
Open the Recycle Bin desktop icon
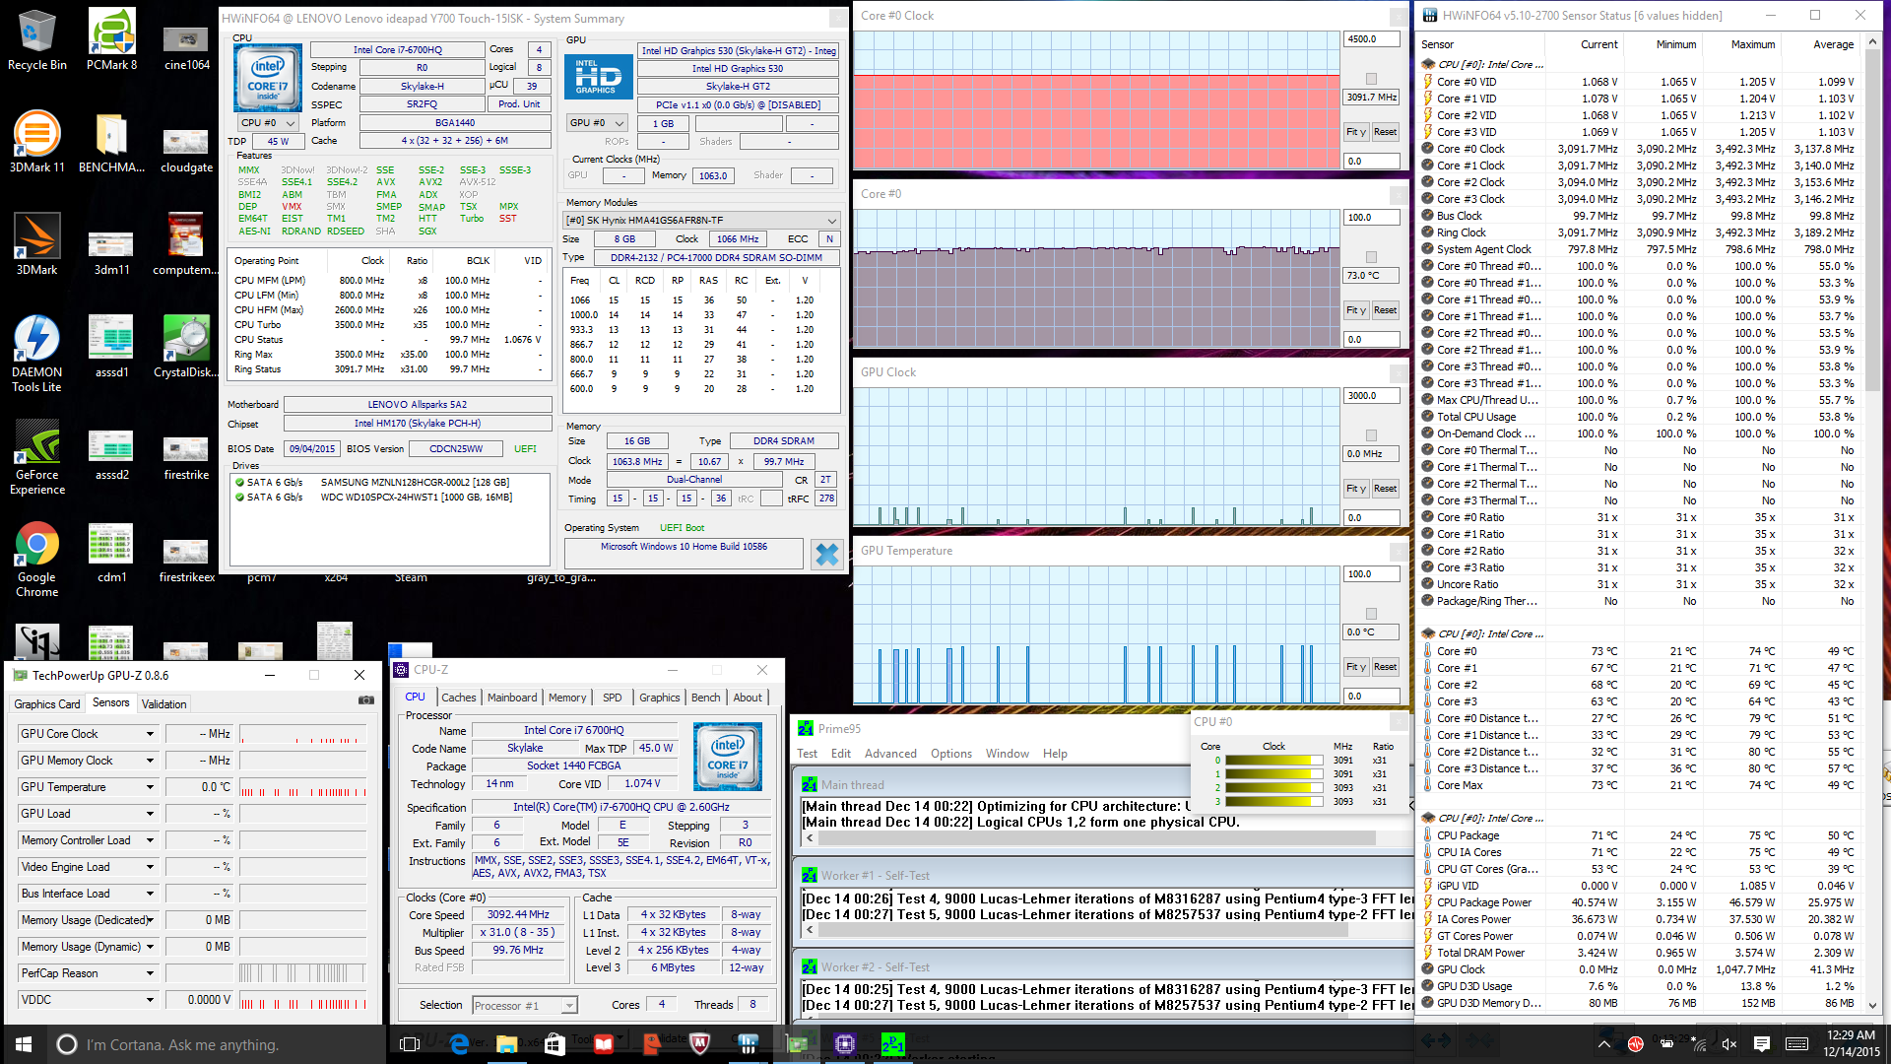(36, 39)
